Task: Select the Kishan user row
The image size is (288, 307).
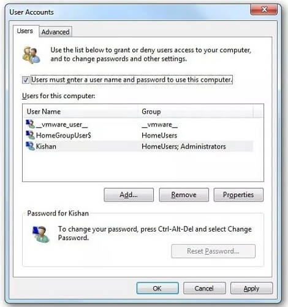Action: coord(138,146)
